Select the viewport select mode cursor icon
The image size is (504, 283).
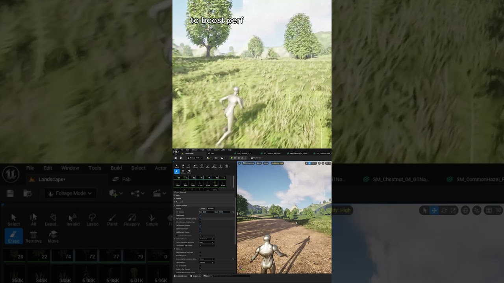click(306, 163)
